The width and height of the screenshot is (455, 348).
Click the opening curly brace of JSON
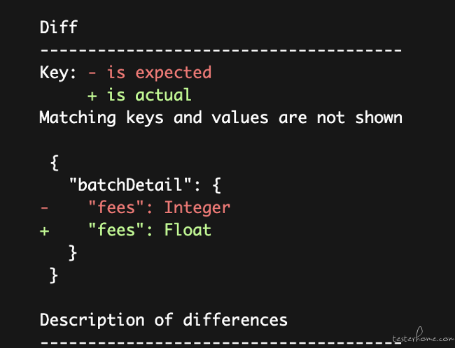55,163
